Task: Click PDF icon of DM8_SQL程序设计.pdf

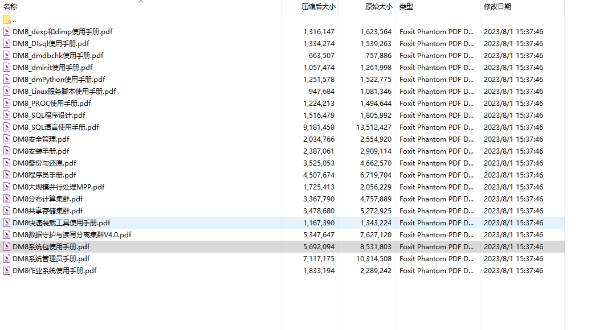Action: coord(7,115)
